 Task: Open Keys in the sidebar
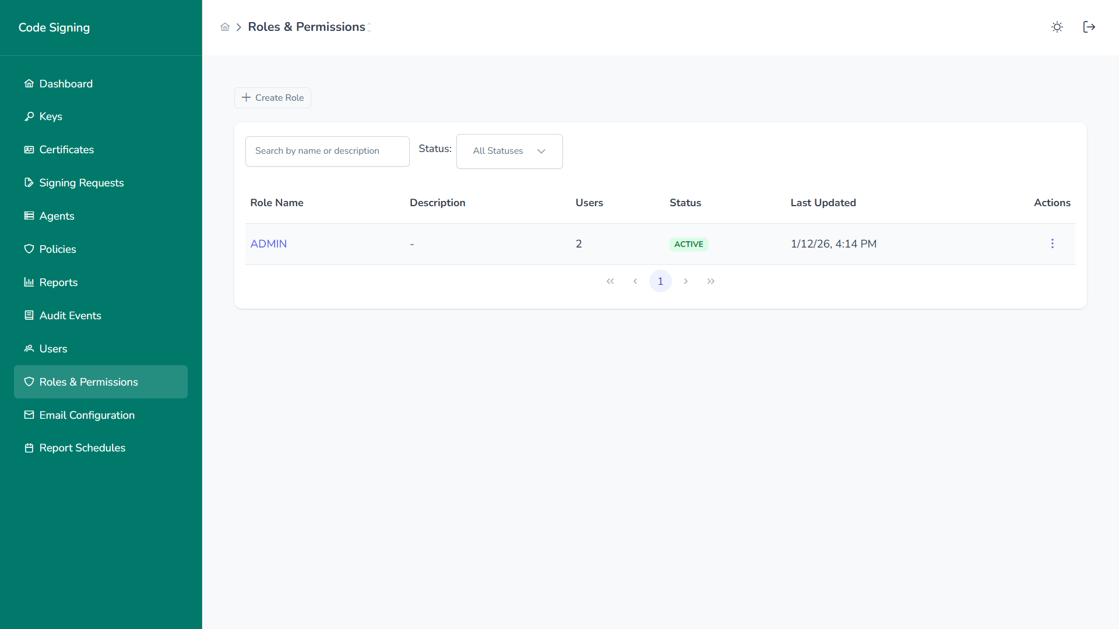(51, 116)
